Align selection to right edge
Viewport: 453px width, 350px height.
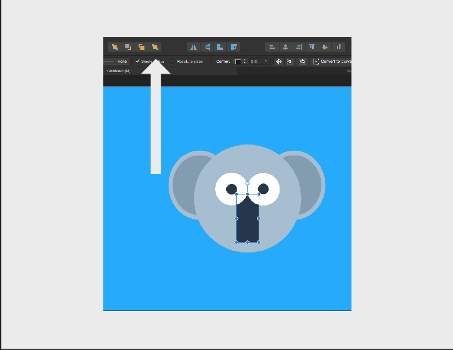pyautogui.click(x=299, y=47)
